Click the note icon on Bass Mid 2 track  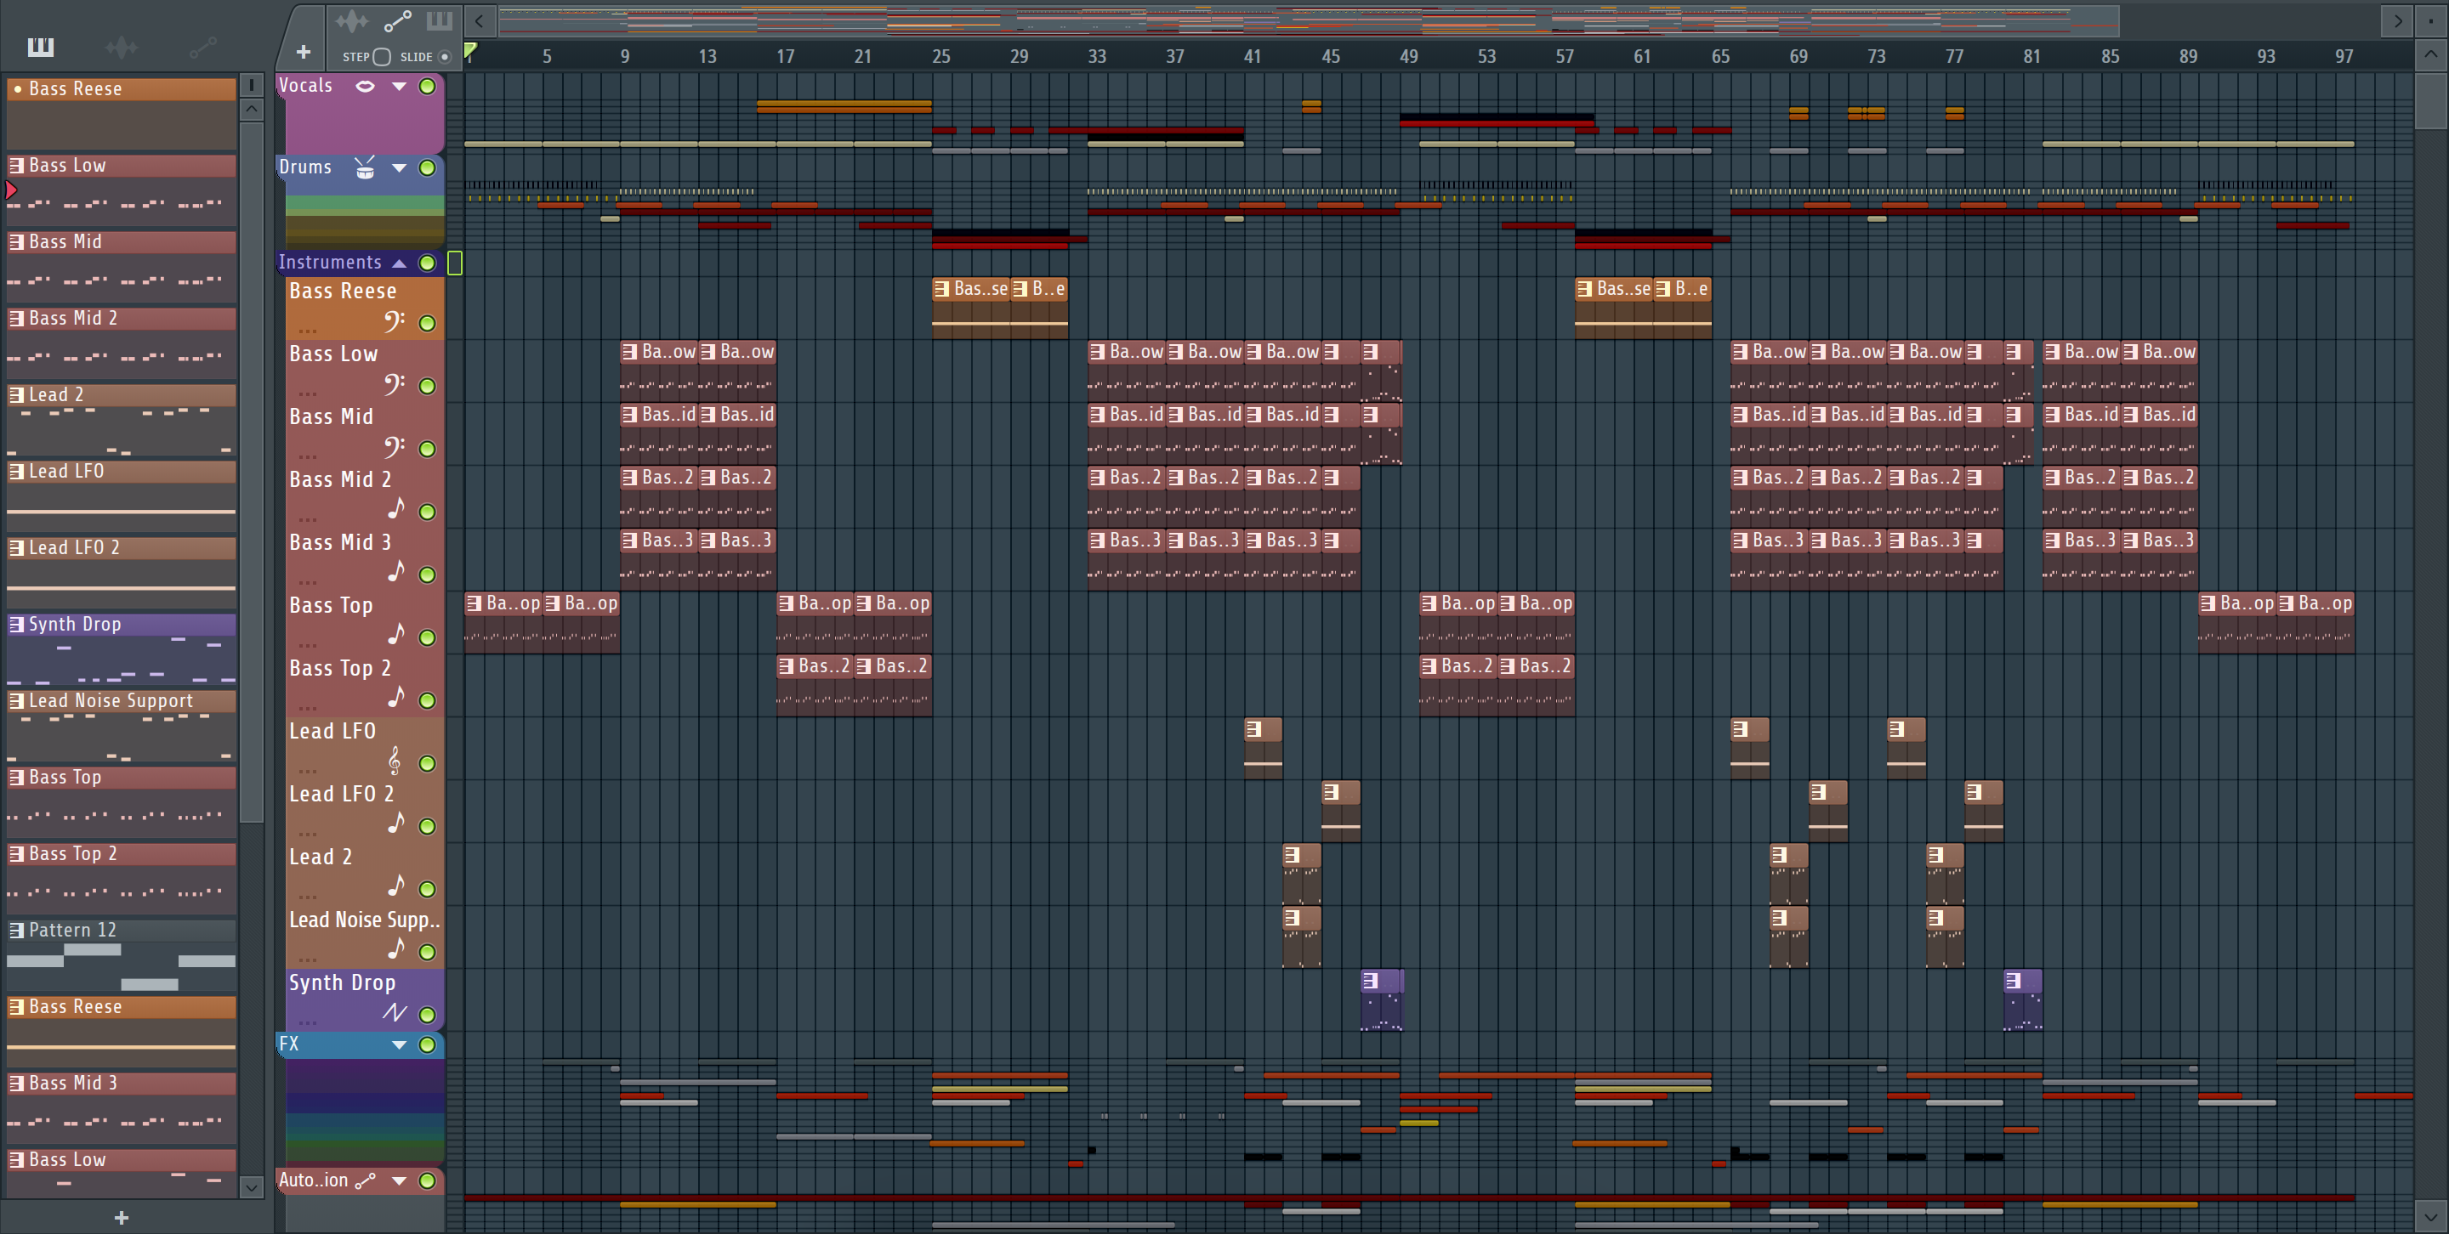pos(396,510)
